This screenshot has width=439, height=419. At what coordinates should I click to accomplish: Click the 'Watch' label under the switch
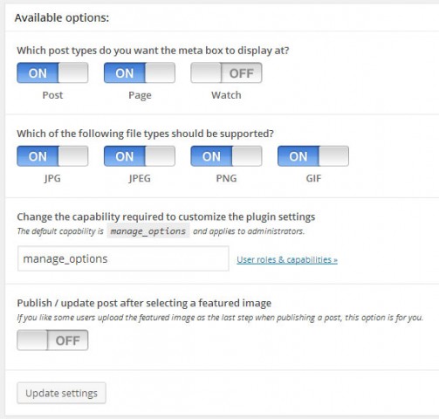[x=226, y=95]
